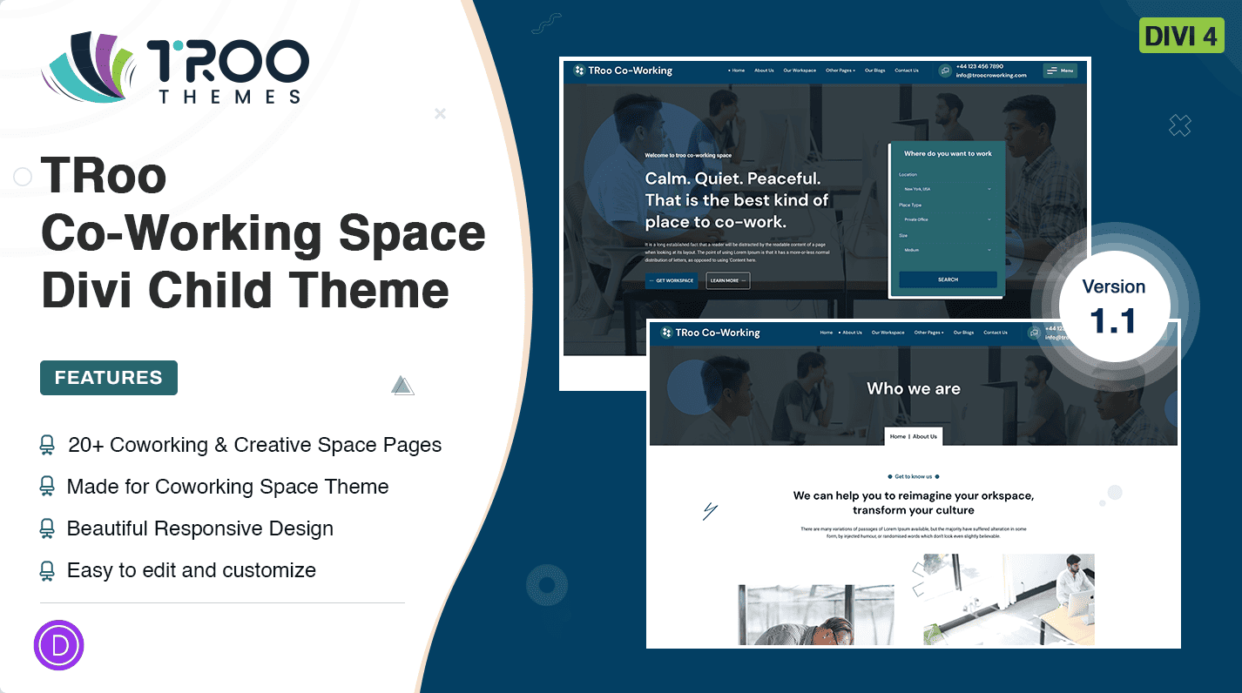Click the 'Who we are' heading
This screenshot has width=1242, height=693.
[914, 388]
